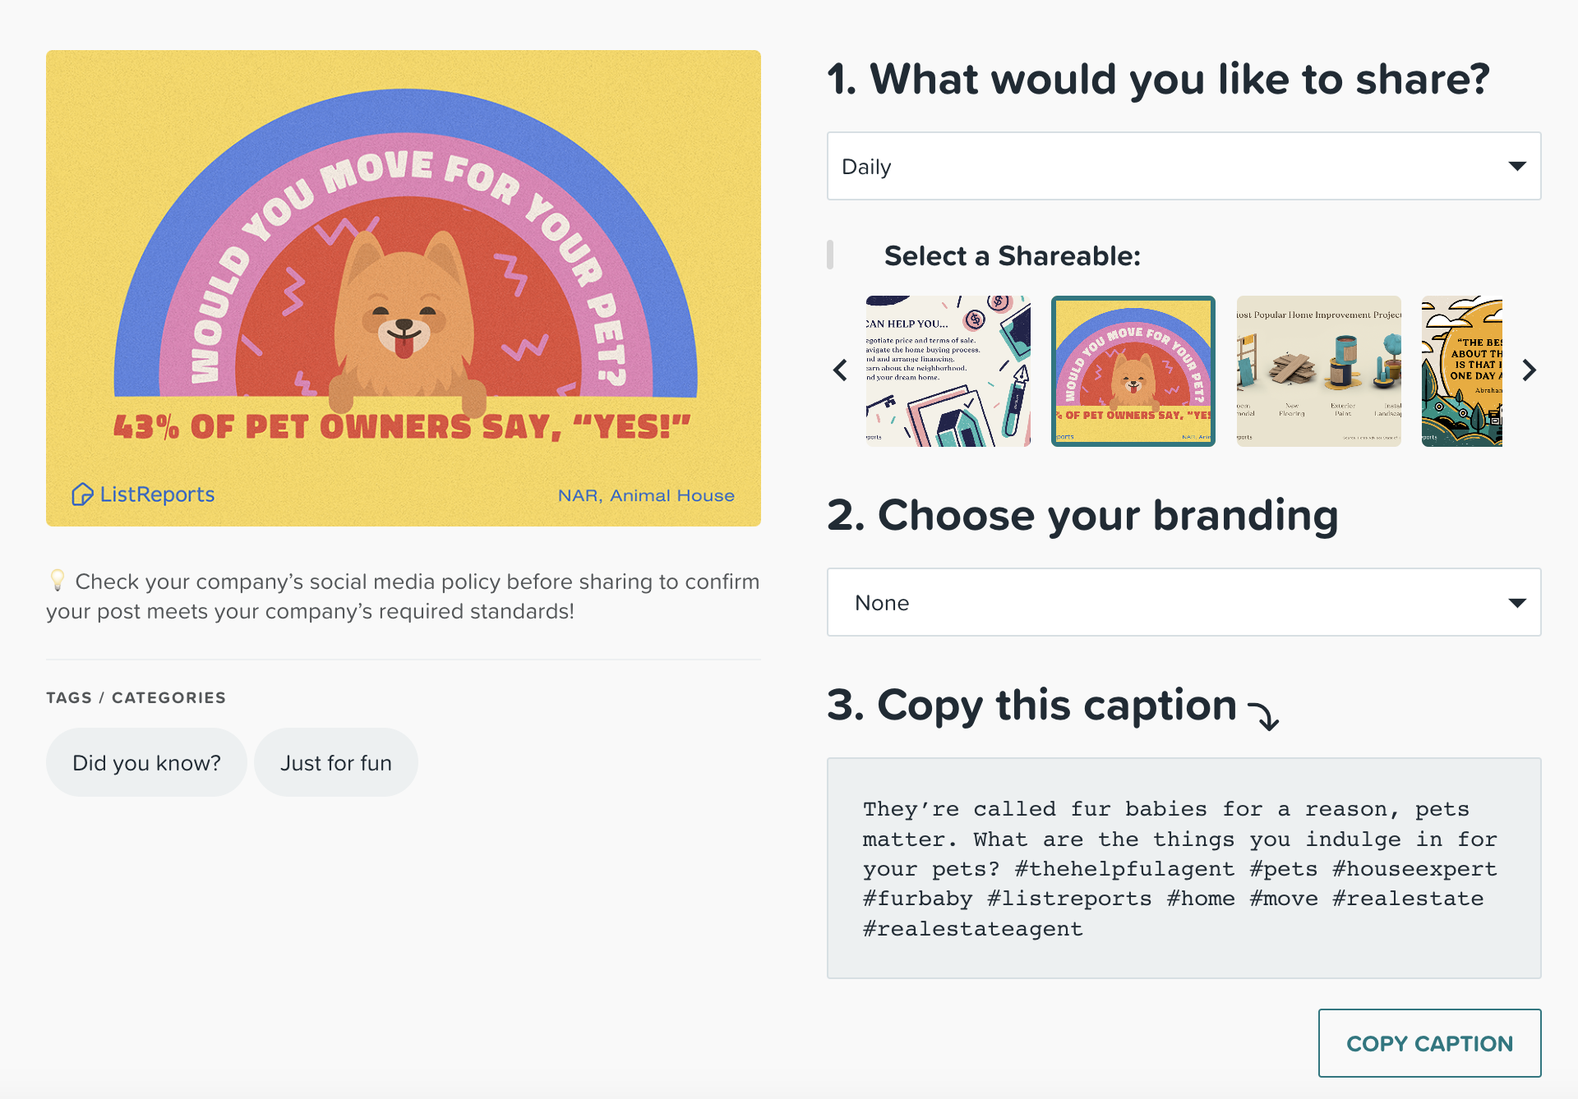Click the Daily dropdown caret arrow
1578x1099 pixels.
click(1517, 166)
